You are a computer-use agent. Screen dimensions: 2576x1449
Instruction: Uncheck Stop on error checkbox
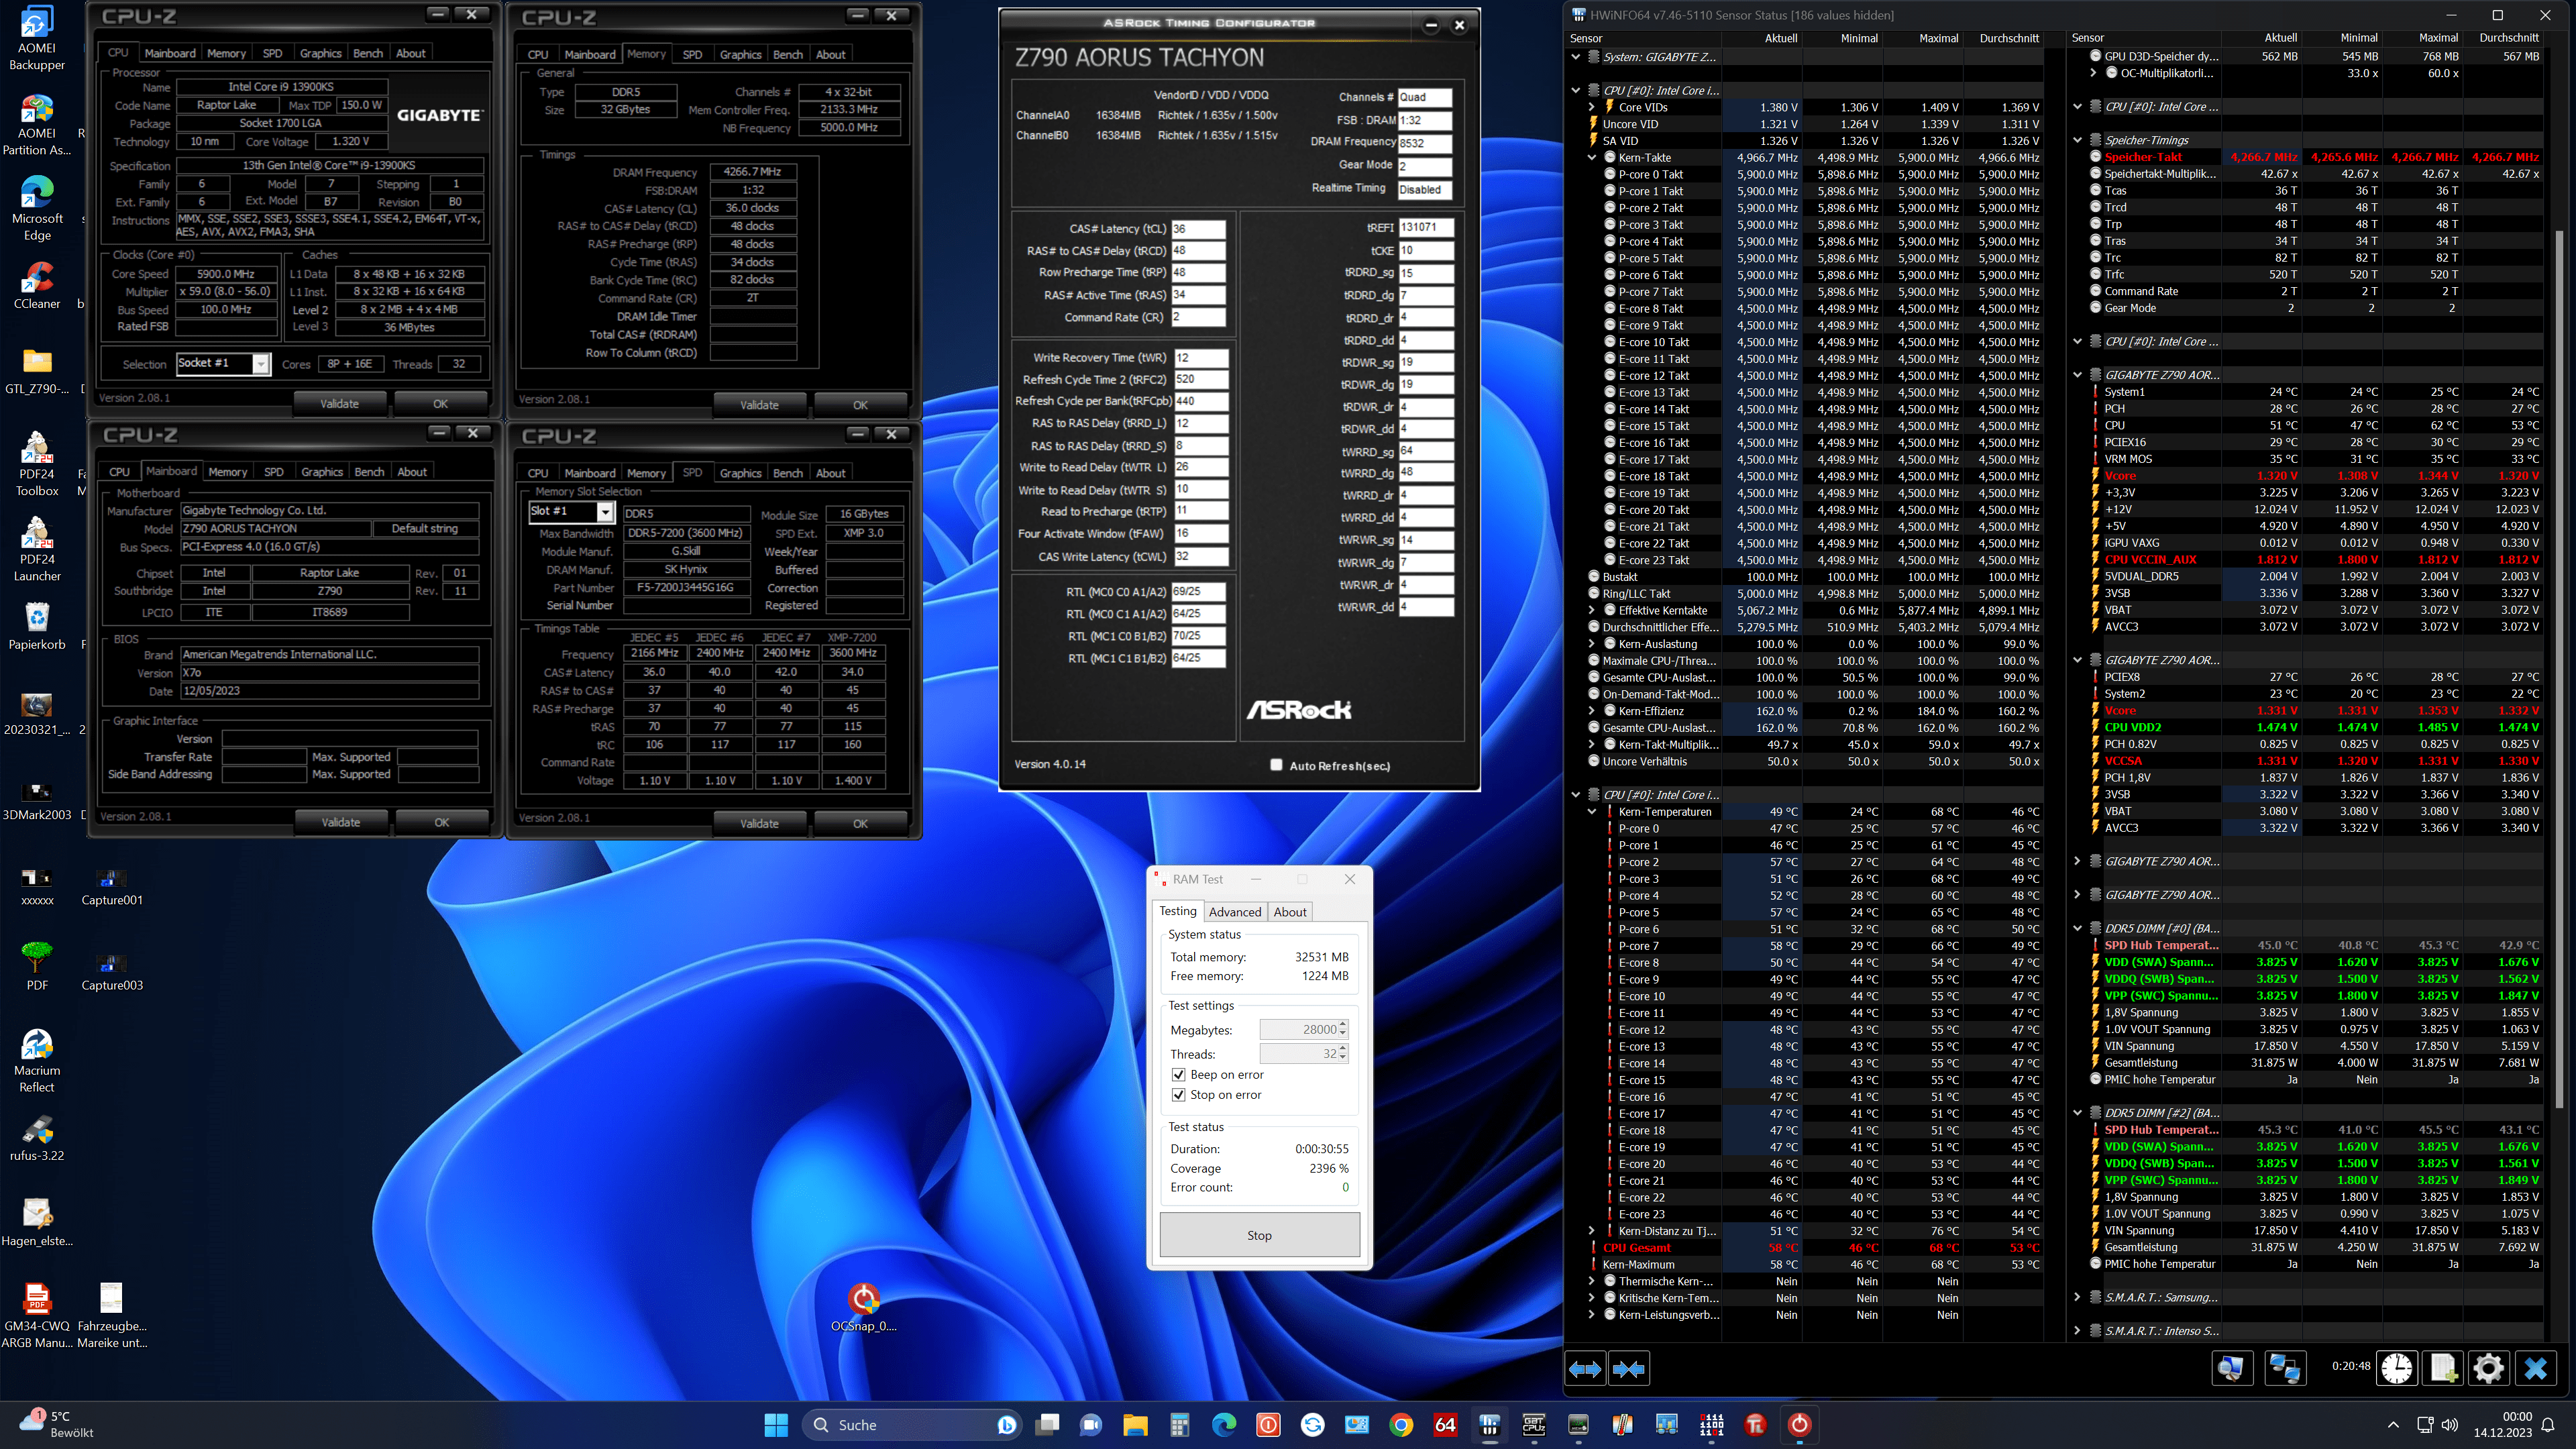point(1179,1095)
